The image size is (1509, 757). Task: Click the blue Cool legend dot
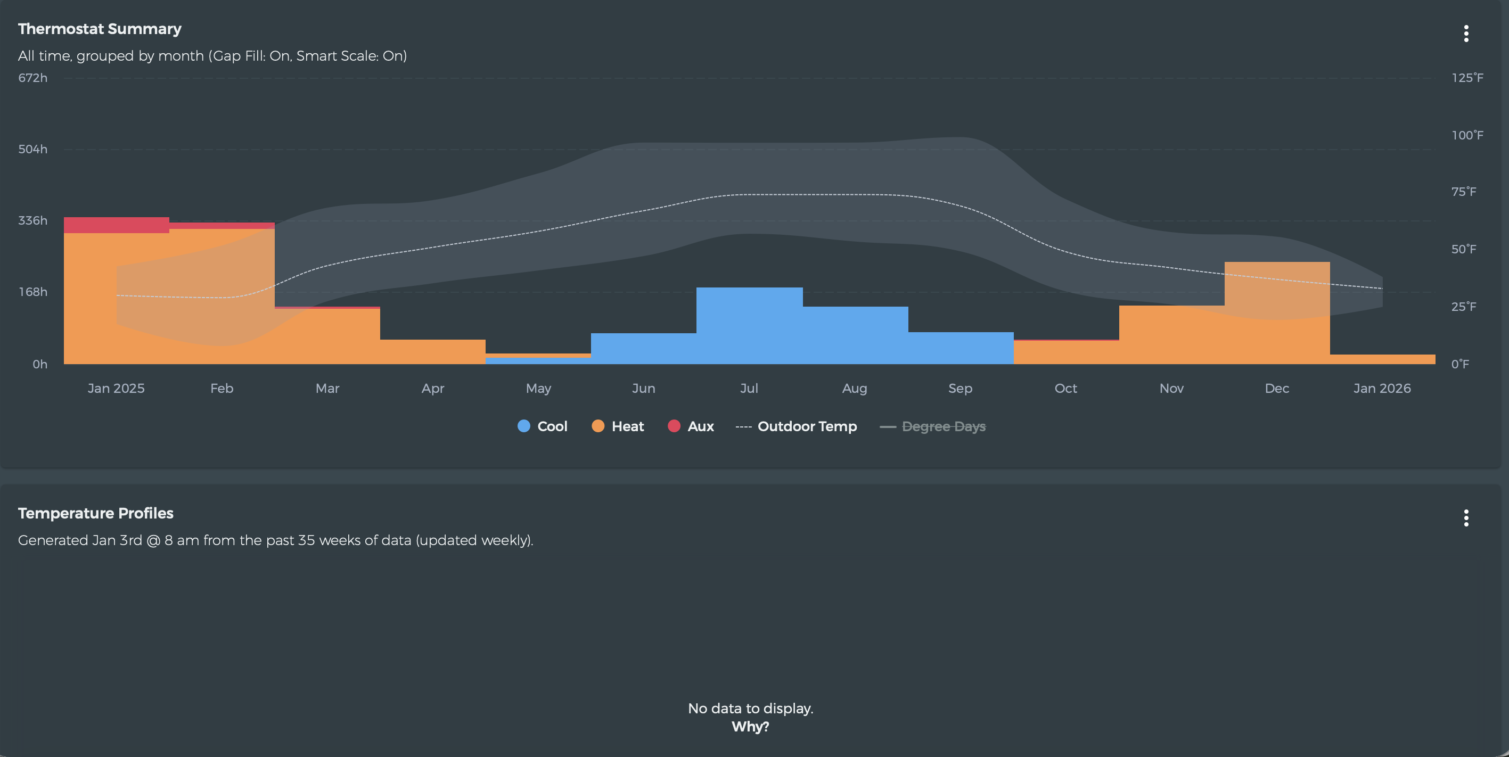(524, 426)
